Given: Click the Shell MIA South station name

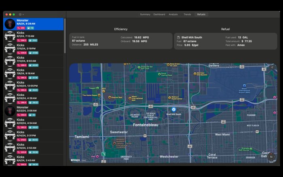Looking at the screenshot, I should click(192, 38).
